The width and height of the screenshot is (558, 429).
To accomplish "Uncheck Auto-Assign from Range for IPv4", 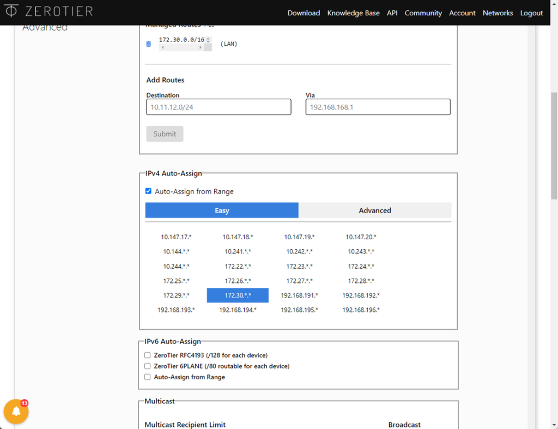I will 148,191.
